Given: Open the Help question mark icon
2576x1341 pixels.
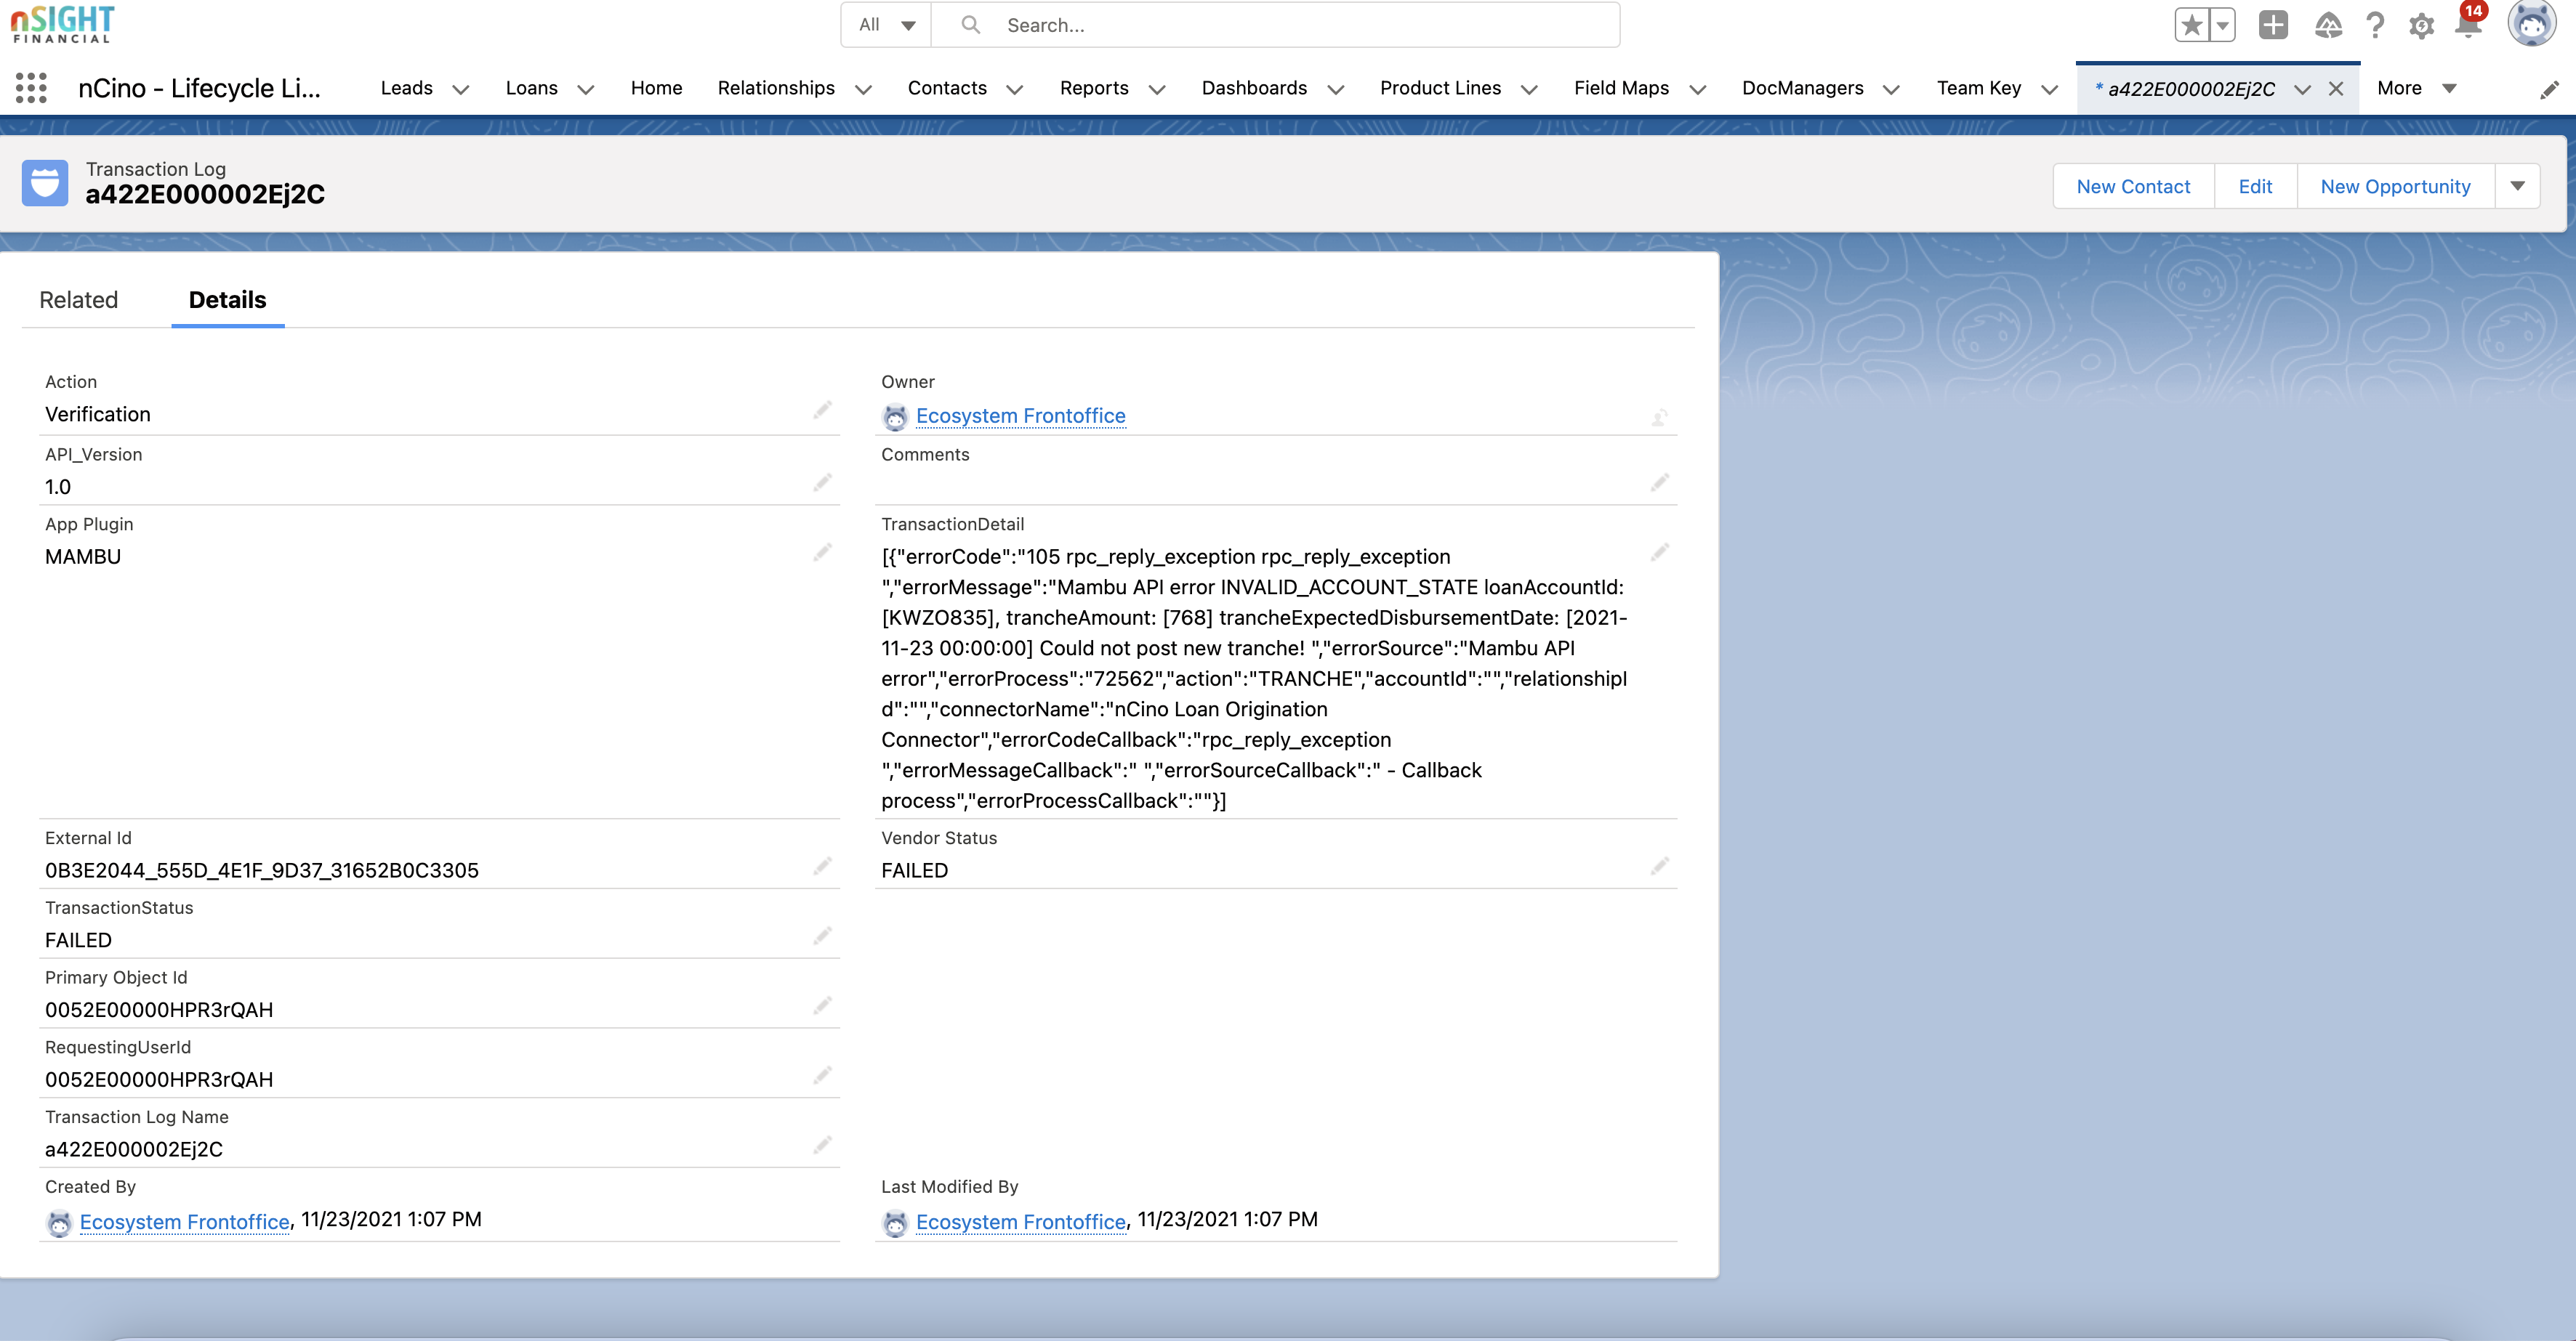Looking at the screenshot, I should pos(2376,25).
